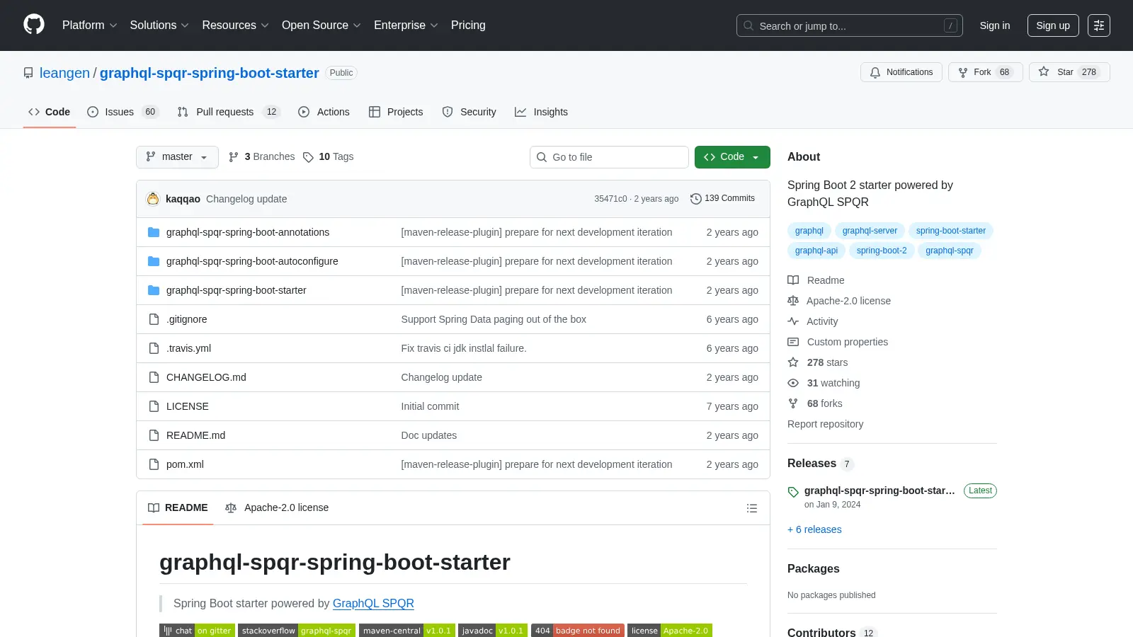Open the Insights tab
Image resolution: width=1133 pixels, height=637 pixels.
[x=542, y=112]
